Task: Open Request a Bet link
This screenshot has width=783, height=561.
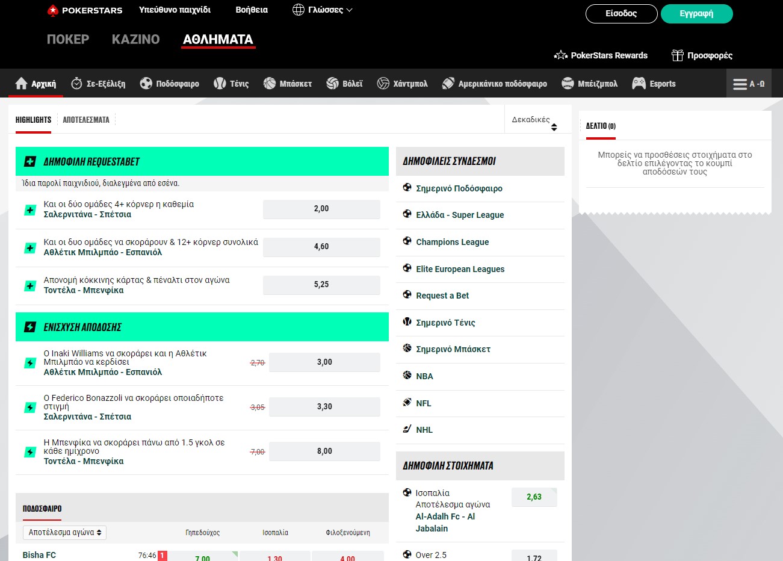Action: [442, 296]
